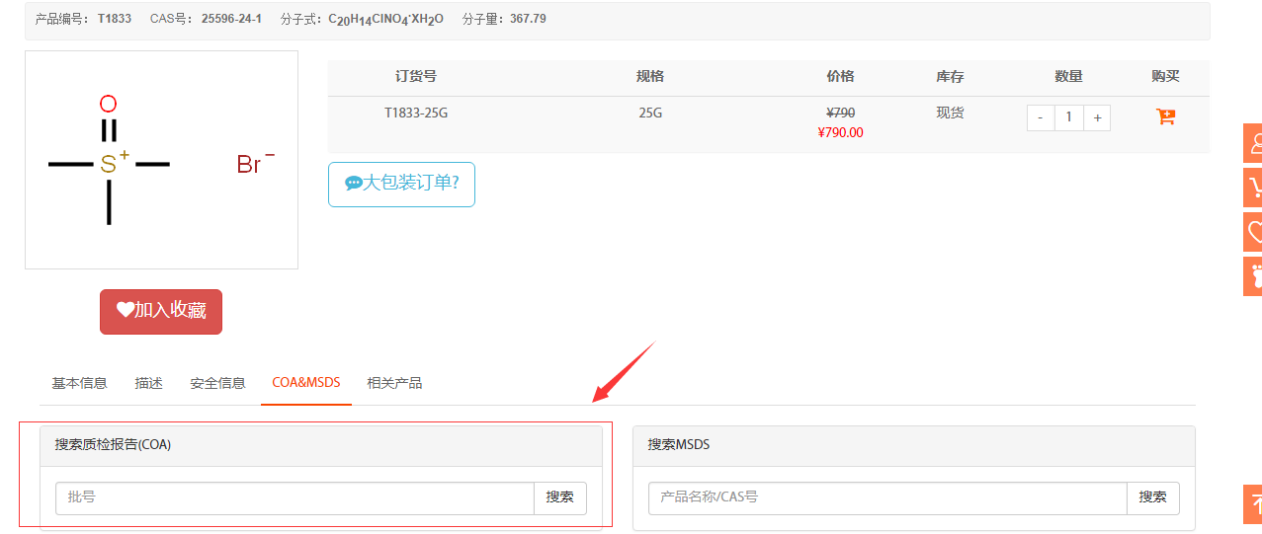
Task: Open the user account sidebar icon
Action: pos(1253,143)
